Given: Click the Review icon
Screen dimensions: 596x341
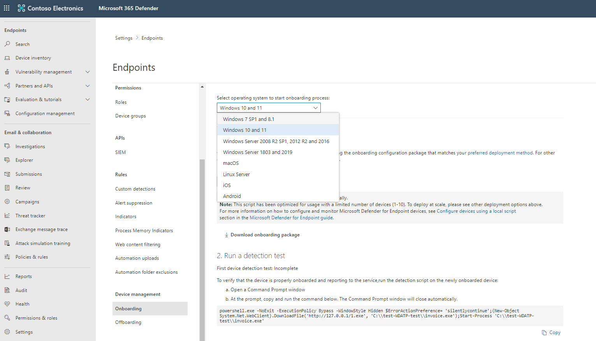Looking at the screenshot, I should pyautogui.click(x=7, y=188).
